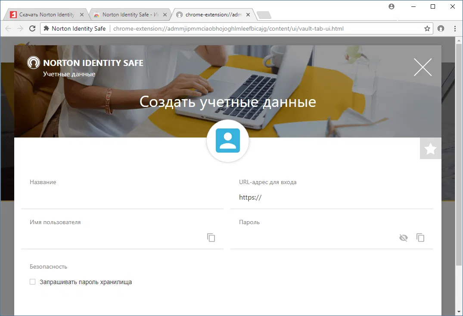Click the blue profile avatar icon
463x316 pixels.
228,141
